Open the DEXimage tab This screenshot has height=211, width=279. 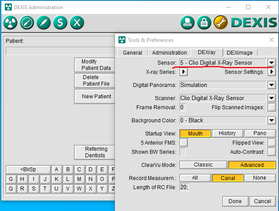click(240, 52)
